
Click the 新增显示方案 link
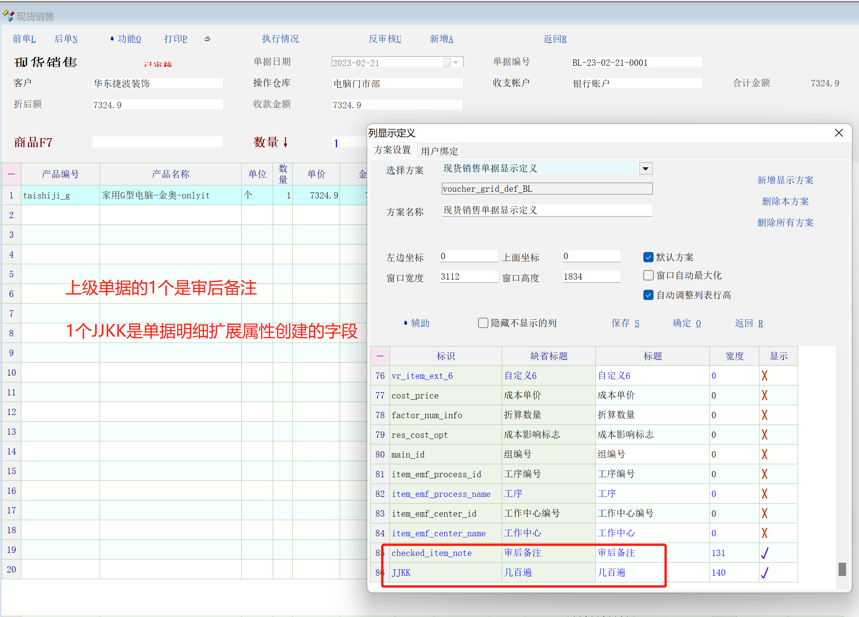pos(785,180)
